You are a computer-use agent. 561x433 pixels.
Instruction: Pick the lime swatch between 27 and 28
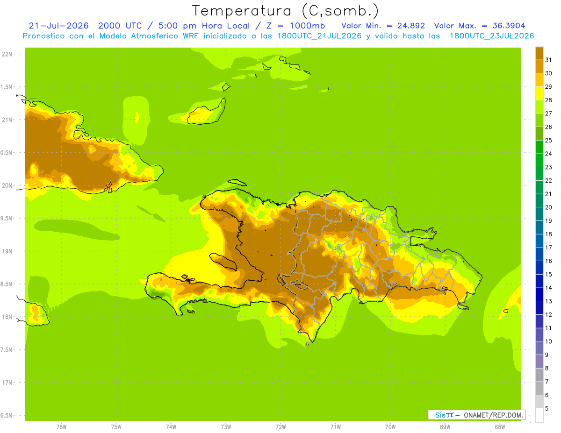pyautogui.click(x=539, y=106)
